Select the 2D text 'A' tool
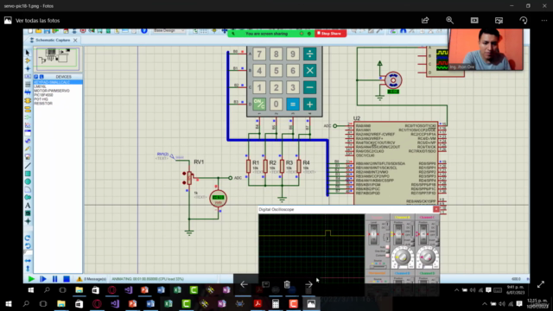 28,206
